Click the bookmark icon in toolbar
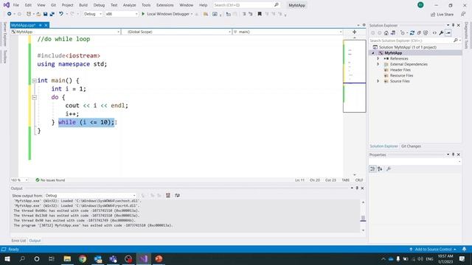 point(260,14)
